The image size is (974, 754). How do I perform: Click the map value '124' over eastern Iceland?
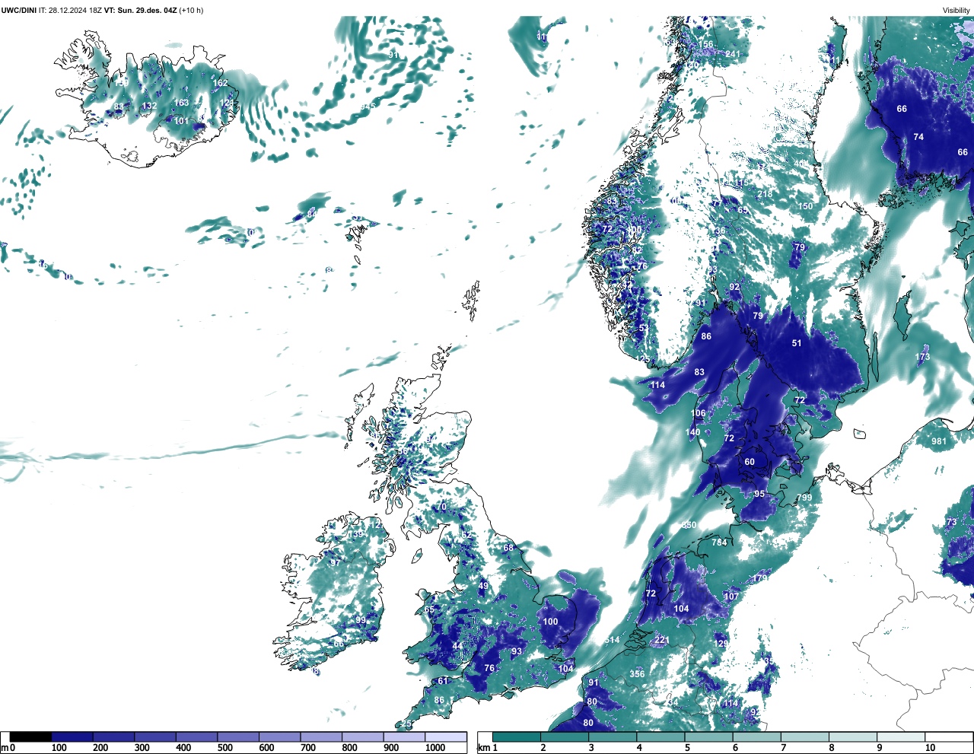(x=227, y=103)
